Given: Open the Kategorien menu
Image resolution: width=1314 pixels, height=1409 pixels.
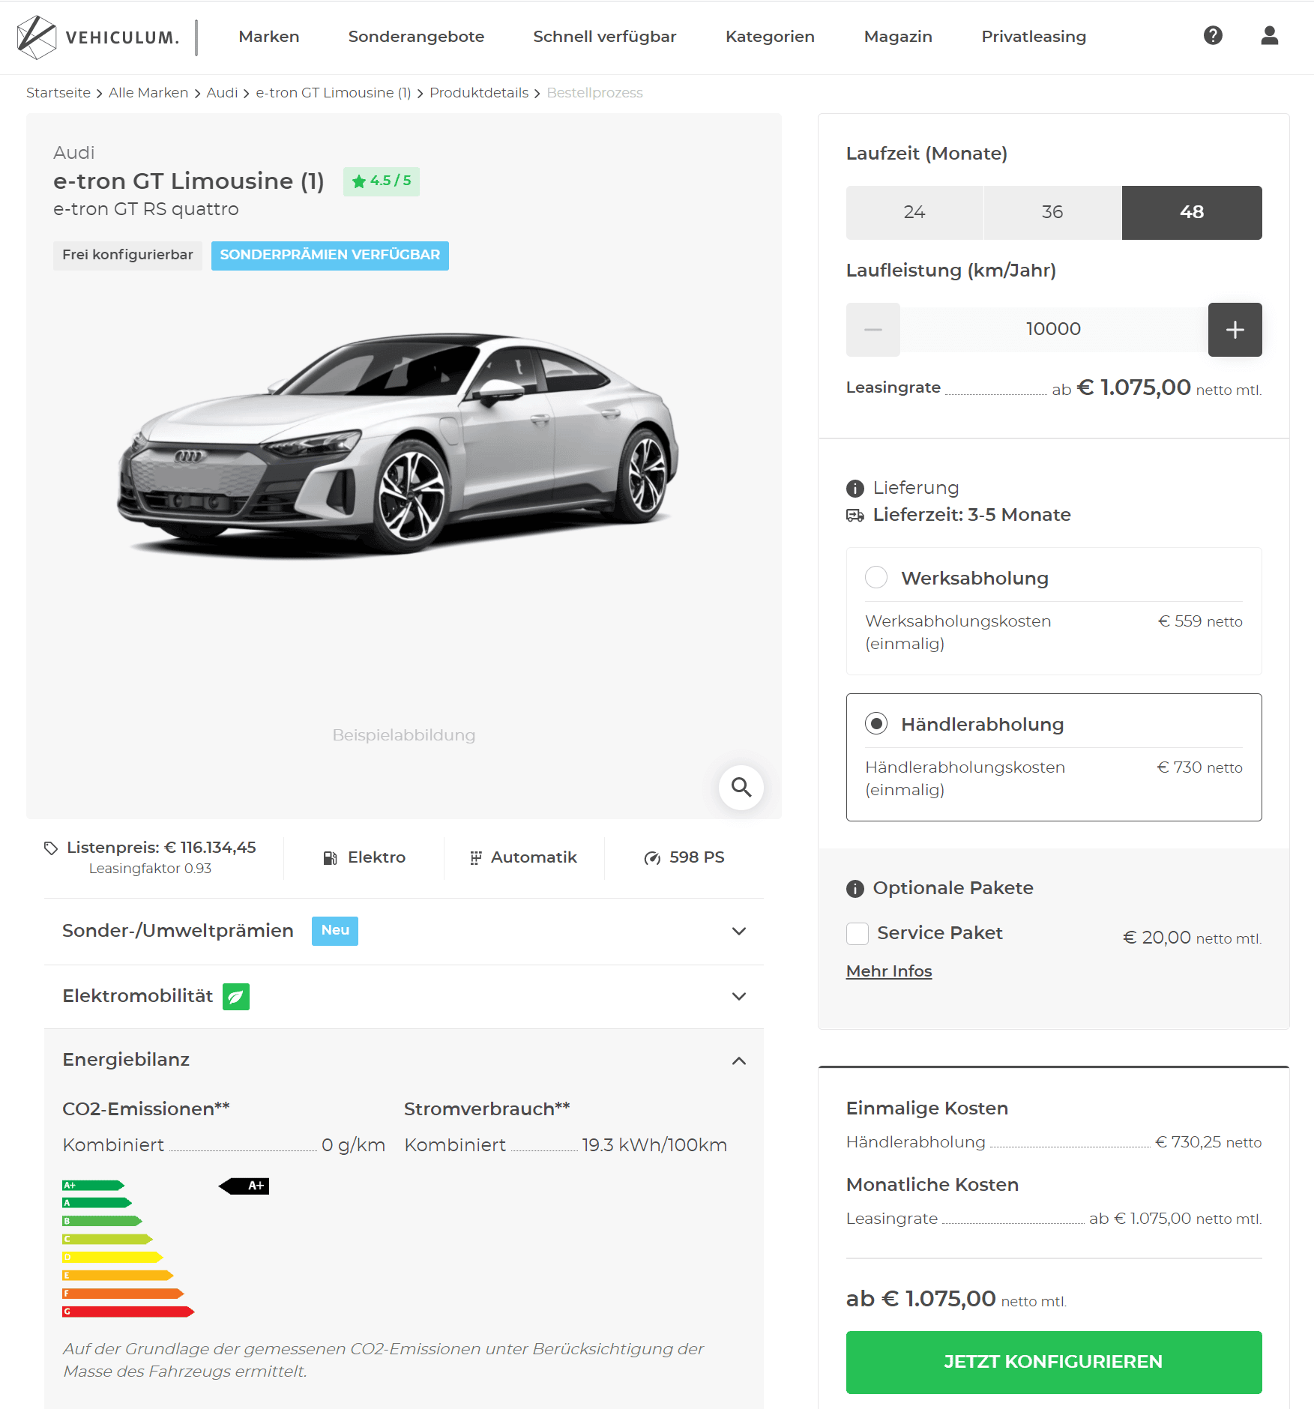Looking at the screenshot, I should [770, 37].
